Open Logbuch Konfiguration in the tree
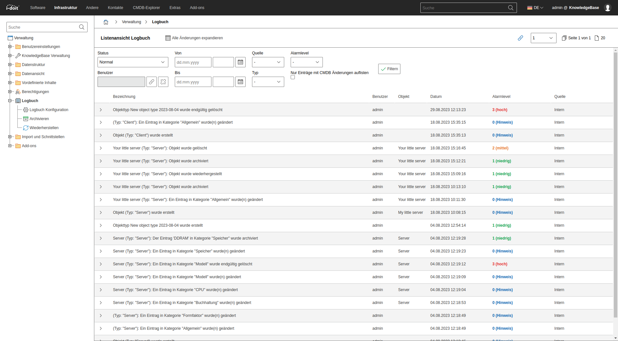618x341 pixels. pyautogui.click(x=49, y=110)
